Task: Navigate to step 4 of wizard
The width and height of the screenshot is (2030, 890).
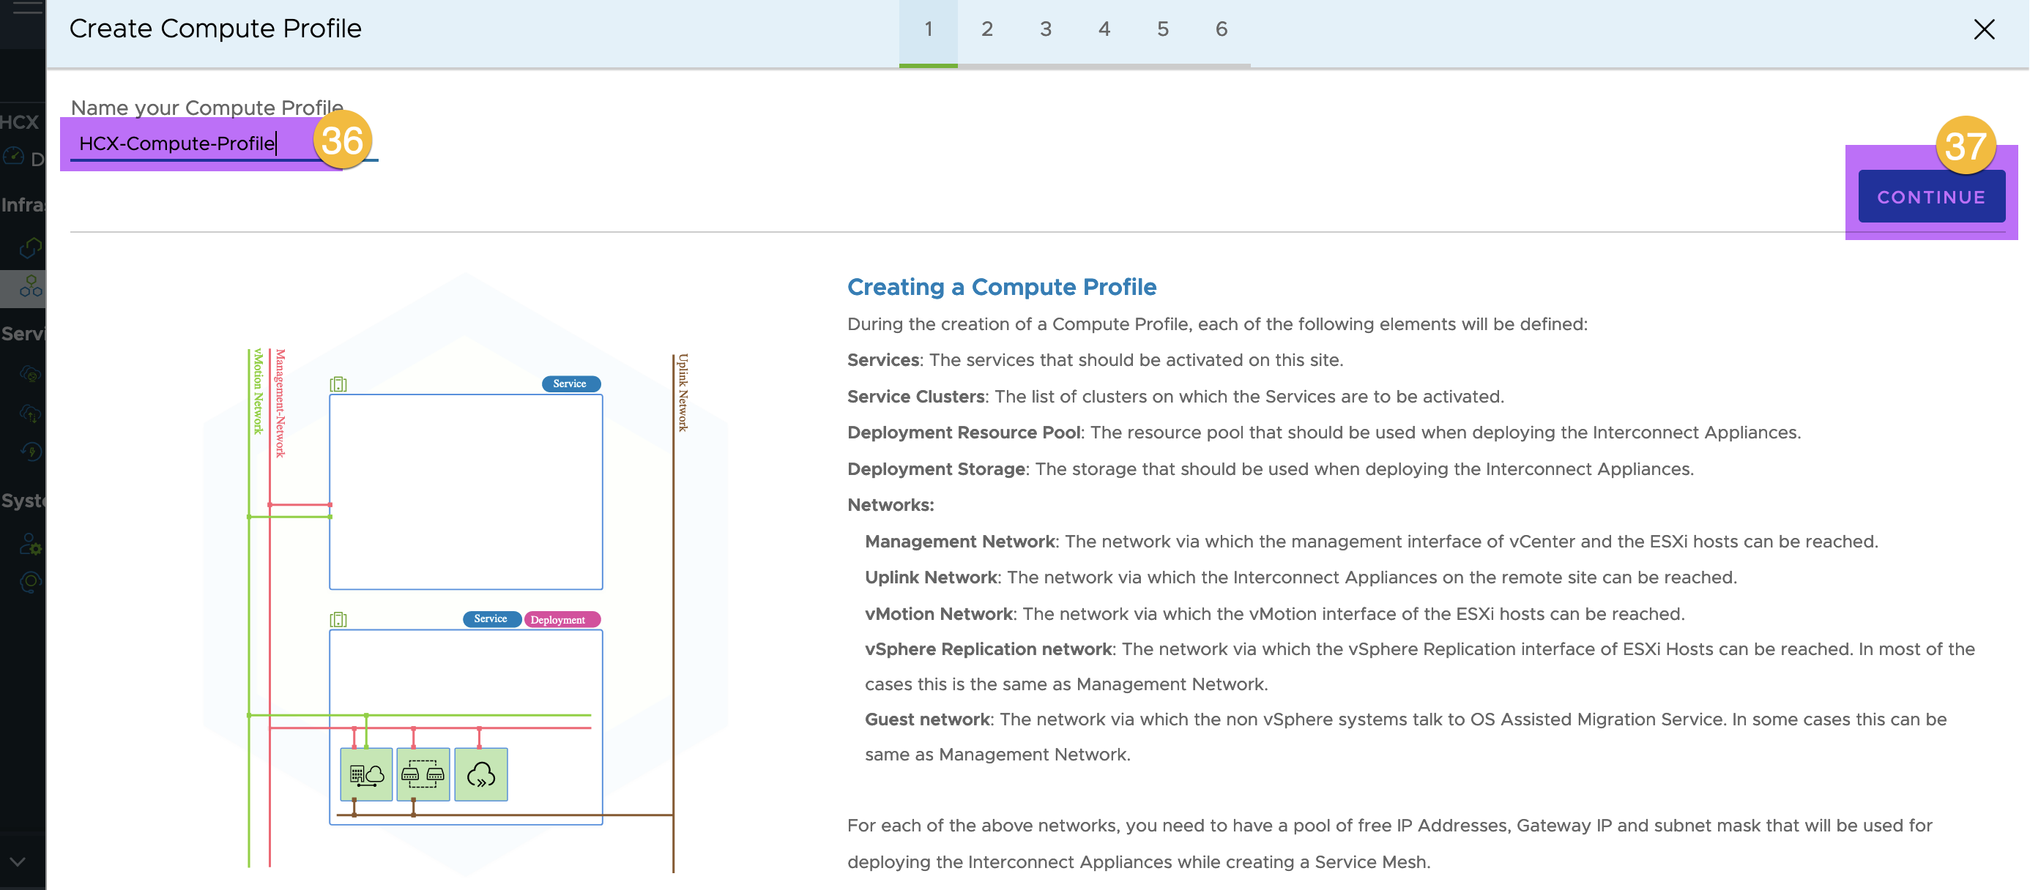Action: point(1103,29)
